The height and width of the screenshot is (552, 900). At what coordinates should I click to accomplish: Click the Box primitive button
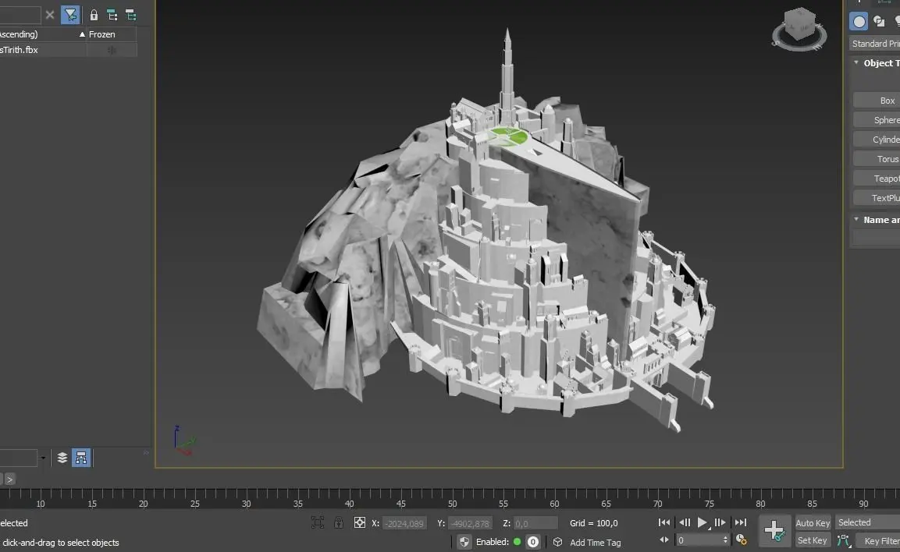click(877, 101)
